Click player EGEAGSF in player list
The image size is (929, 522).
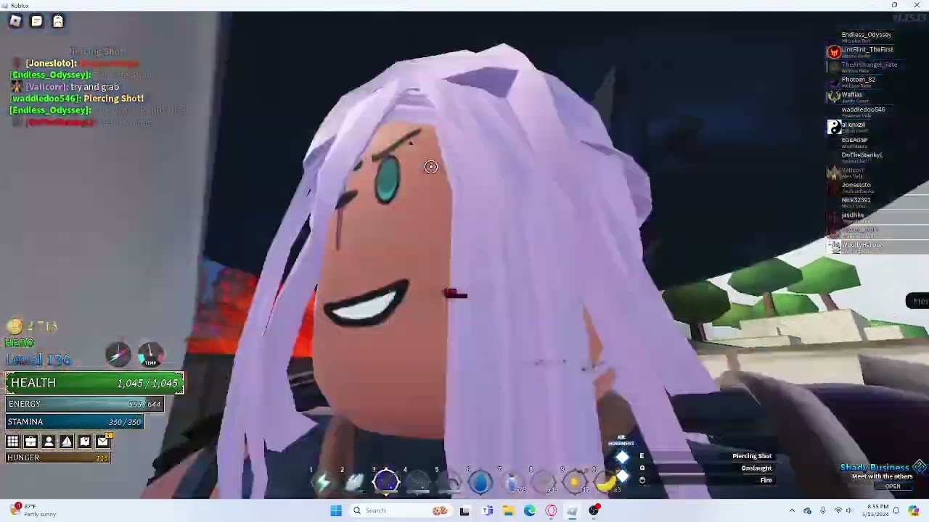854,140
